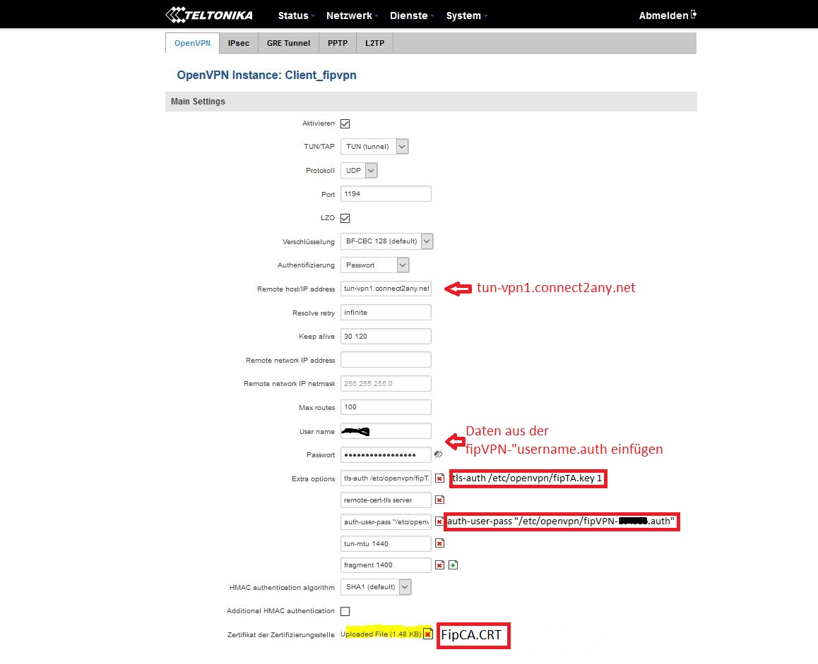The height and width of the screenshot is (664, 818).
Task: Delete the fragment 1400 option
Action: click(x=439, y=565)
